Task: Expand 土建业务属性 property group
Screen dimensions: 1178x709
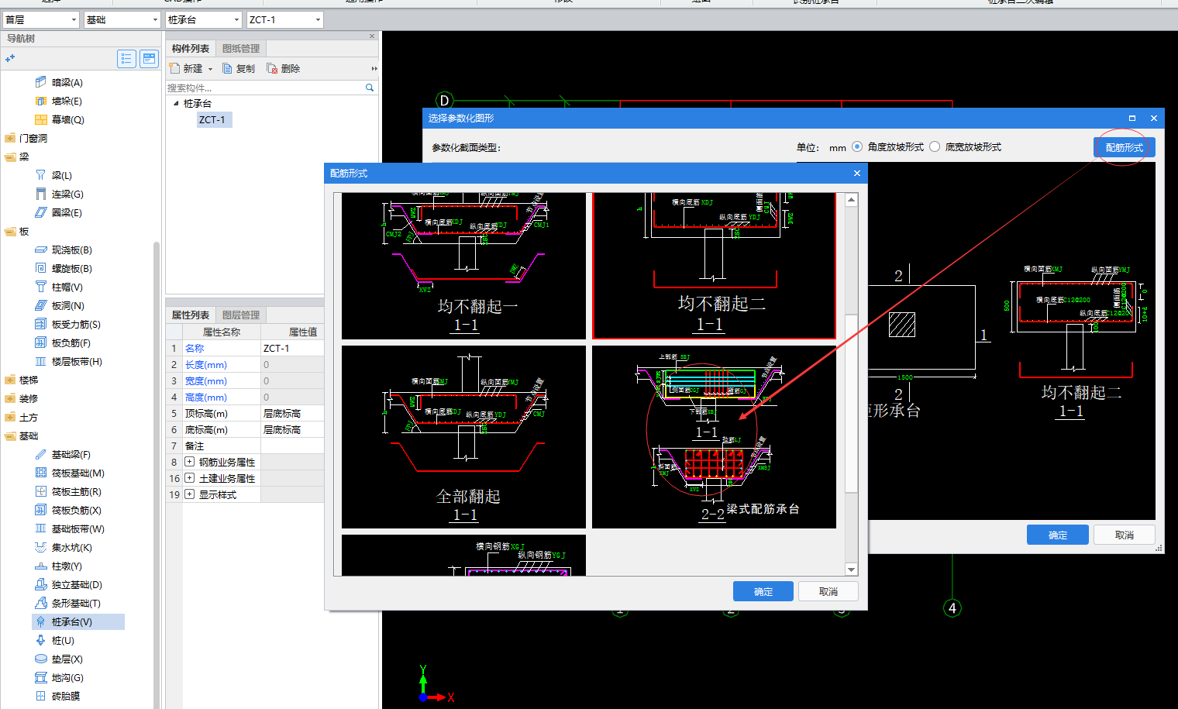Action: tap(189, 478)
